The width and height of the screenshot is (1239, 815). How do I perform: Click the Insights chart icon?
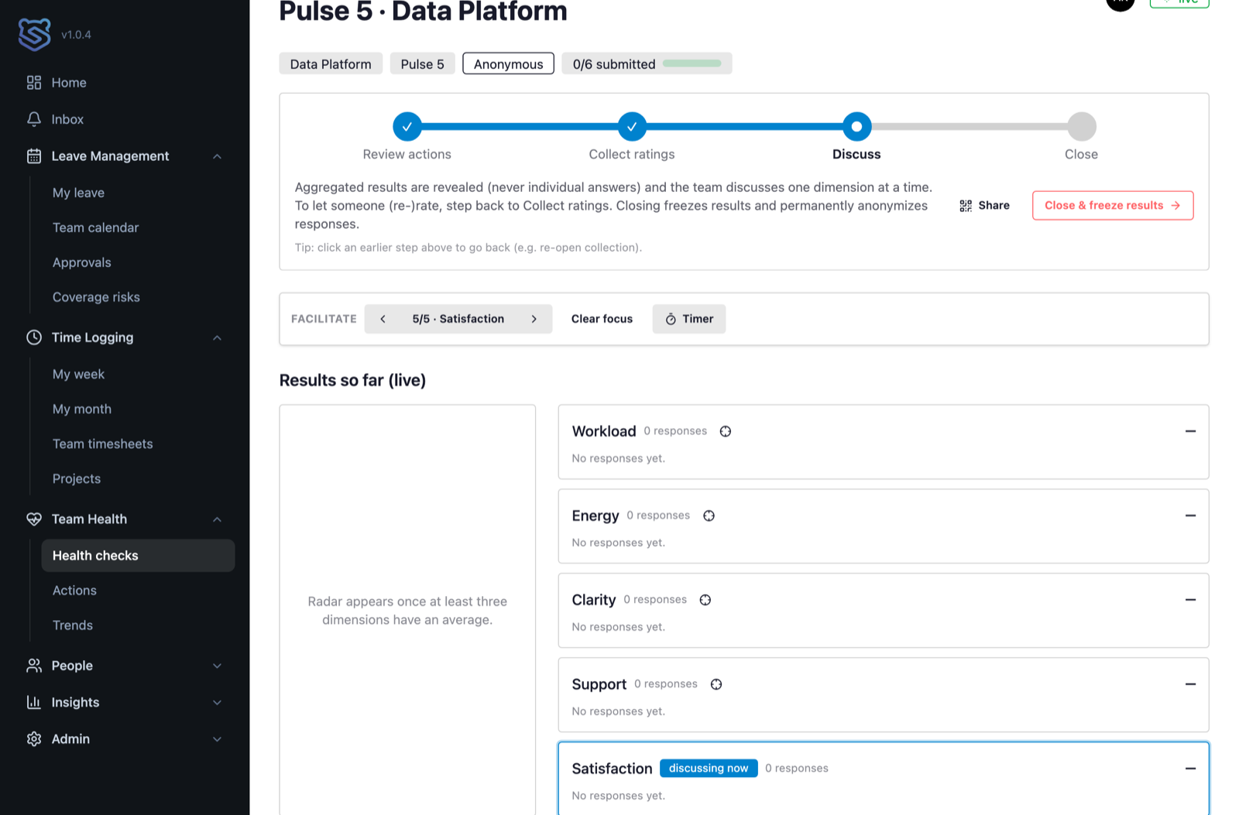point(34,702)
